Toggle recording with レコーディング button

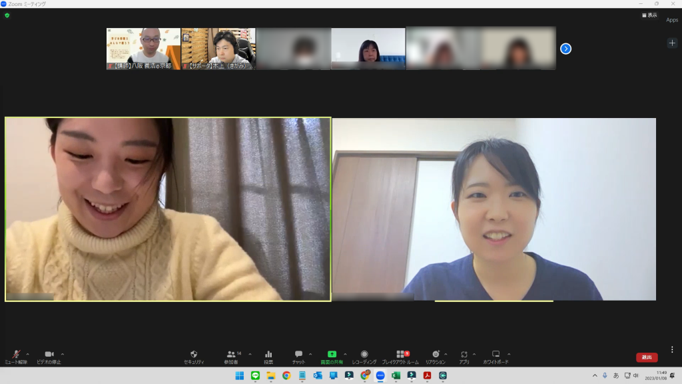[364, 354]
